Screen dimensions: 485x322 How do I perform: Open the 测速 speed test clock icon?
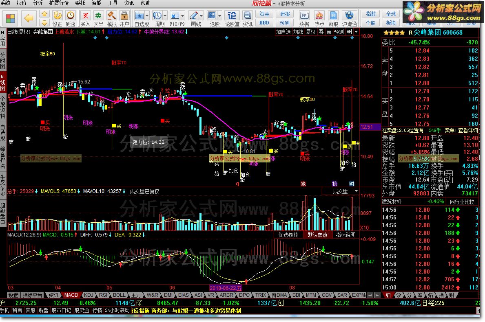[x=71, y=19]
